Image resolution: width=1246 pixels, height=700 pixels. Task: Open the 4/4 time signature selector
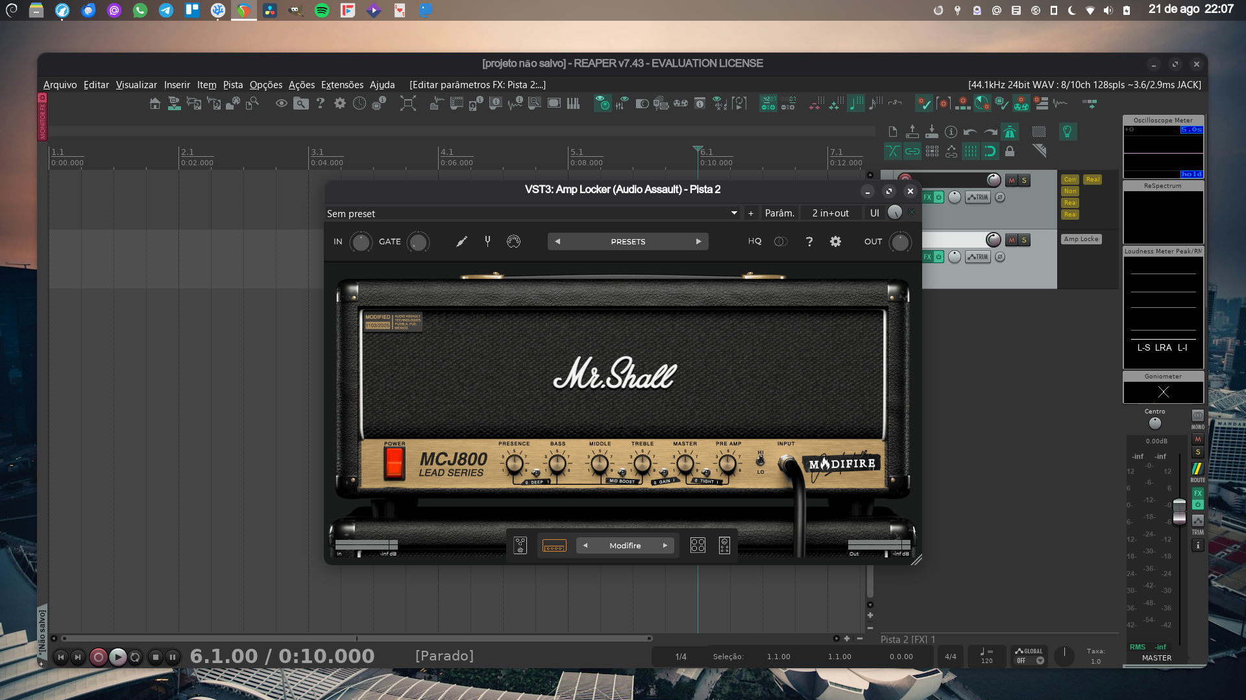click(951, 656)
